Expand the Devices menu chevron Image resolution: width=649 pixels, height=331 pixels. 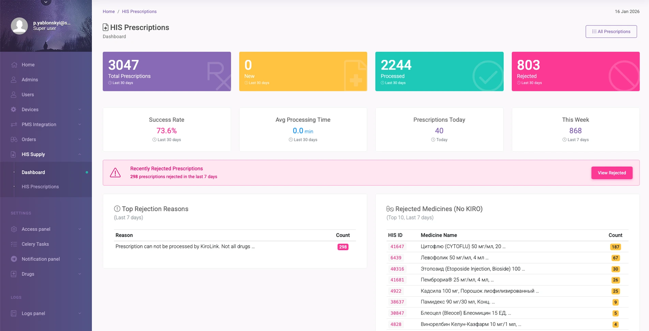tap(80, 110)
